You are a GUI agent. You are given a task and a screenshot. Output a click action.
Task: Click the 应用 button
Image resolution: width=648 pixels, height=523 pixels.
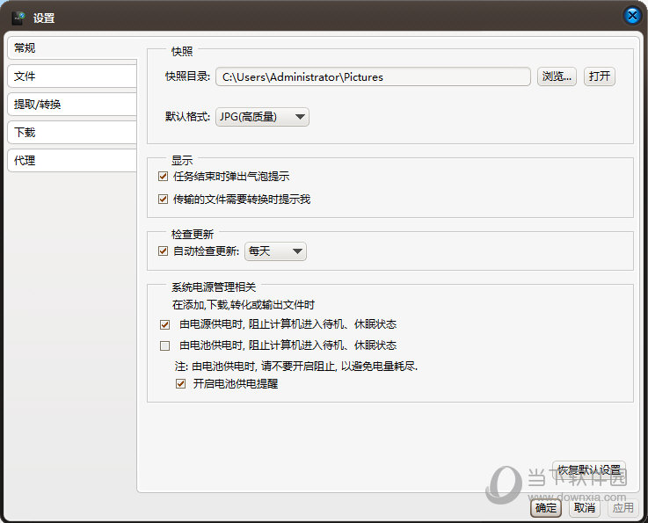click(623, 508)
